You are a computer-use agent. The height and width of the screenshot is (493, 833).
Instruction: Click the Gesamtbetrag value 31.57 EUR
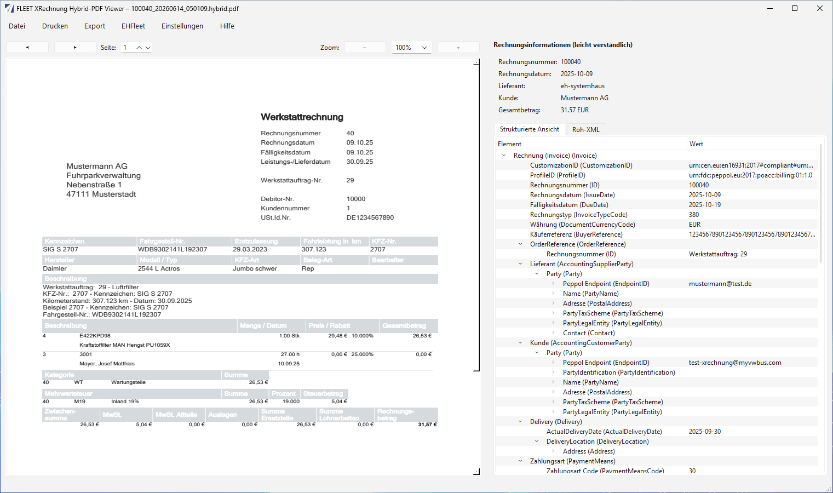575,110
